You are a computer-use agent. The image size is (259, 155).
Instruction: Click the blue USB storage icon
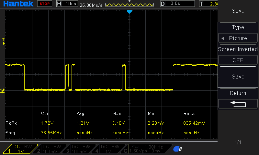178,149
